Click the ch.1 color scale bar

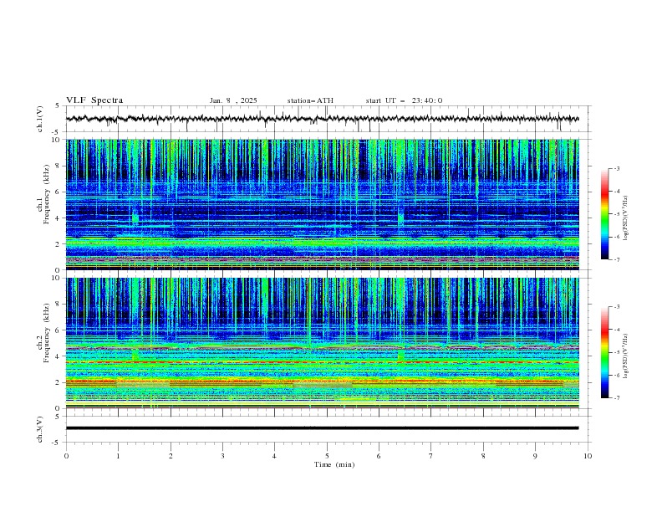pos(604,214)
